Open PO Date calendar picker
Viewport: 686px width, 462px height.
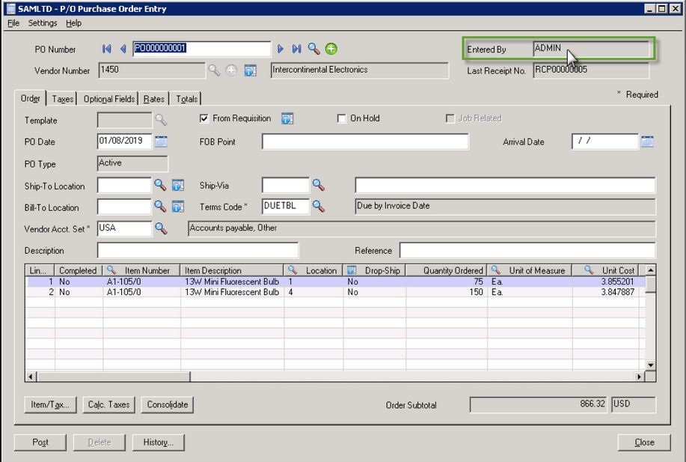coord(161,142)
